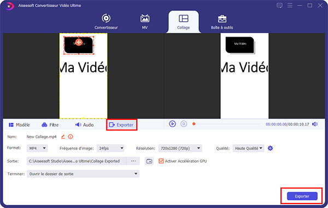The width and height of the screenshot is (328, 208).
Task: Click the Sortie output path field
Action: coord(77,161)
